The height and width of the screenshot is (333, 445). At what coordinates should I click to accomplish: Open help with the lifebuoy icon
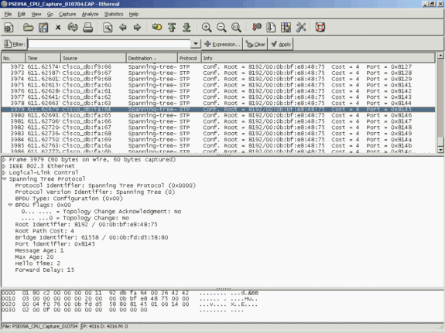pyautogui.click(x=320, y=28)
